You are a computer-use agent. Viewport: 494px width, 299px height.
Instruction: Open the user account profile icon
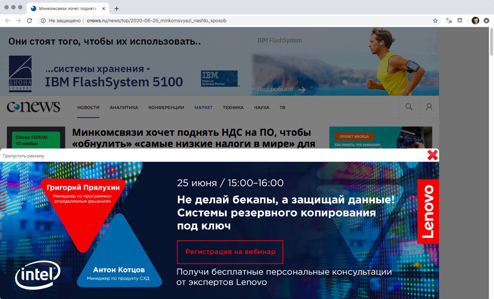[429, 107]
